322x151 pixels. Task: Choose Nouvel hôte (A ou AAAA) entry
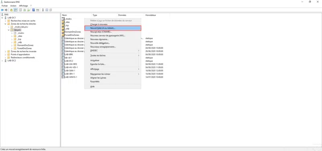tap(113, 28)
